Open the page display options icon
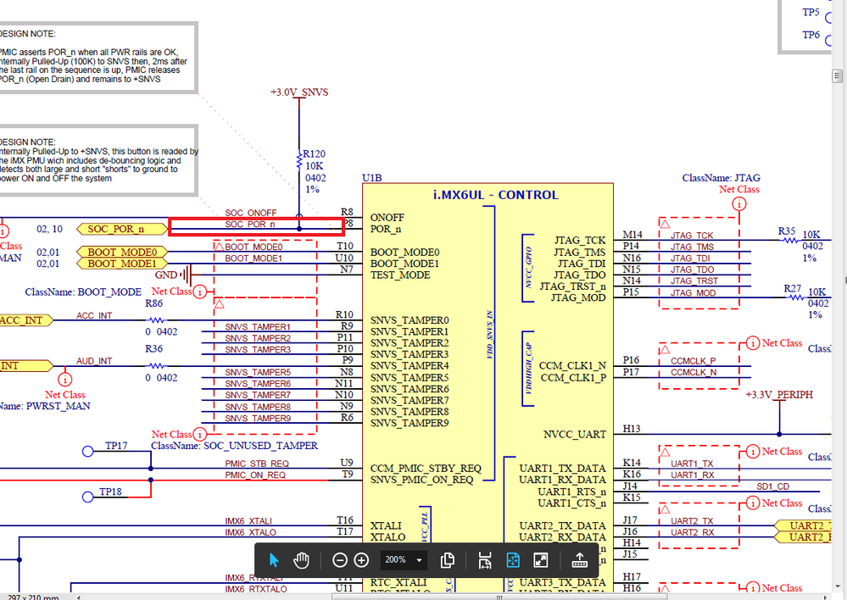 448,560
